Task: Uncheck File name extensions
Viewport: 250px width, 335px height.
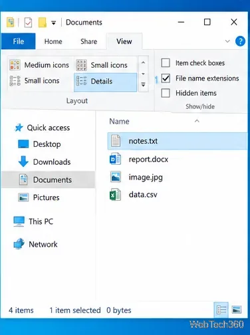Action: (166, 78)
